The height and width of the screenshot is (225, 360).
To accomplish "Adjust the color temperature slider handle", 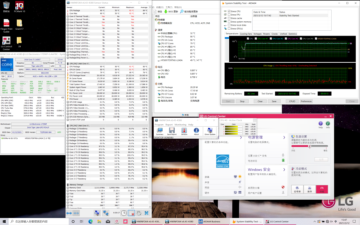I will point(310,146).
